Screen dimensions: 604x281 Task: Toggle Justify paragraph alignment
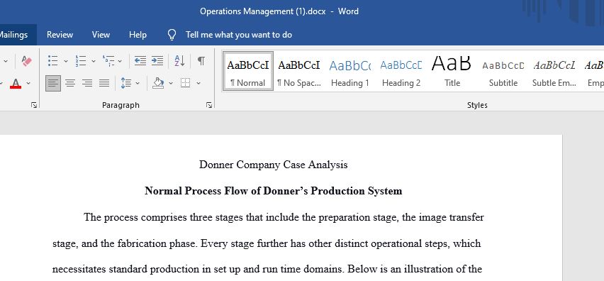click(x=104, y=83)
